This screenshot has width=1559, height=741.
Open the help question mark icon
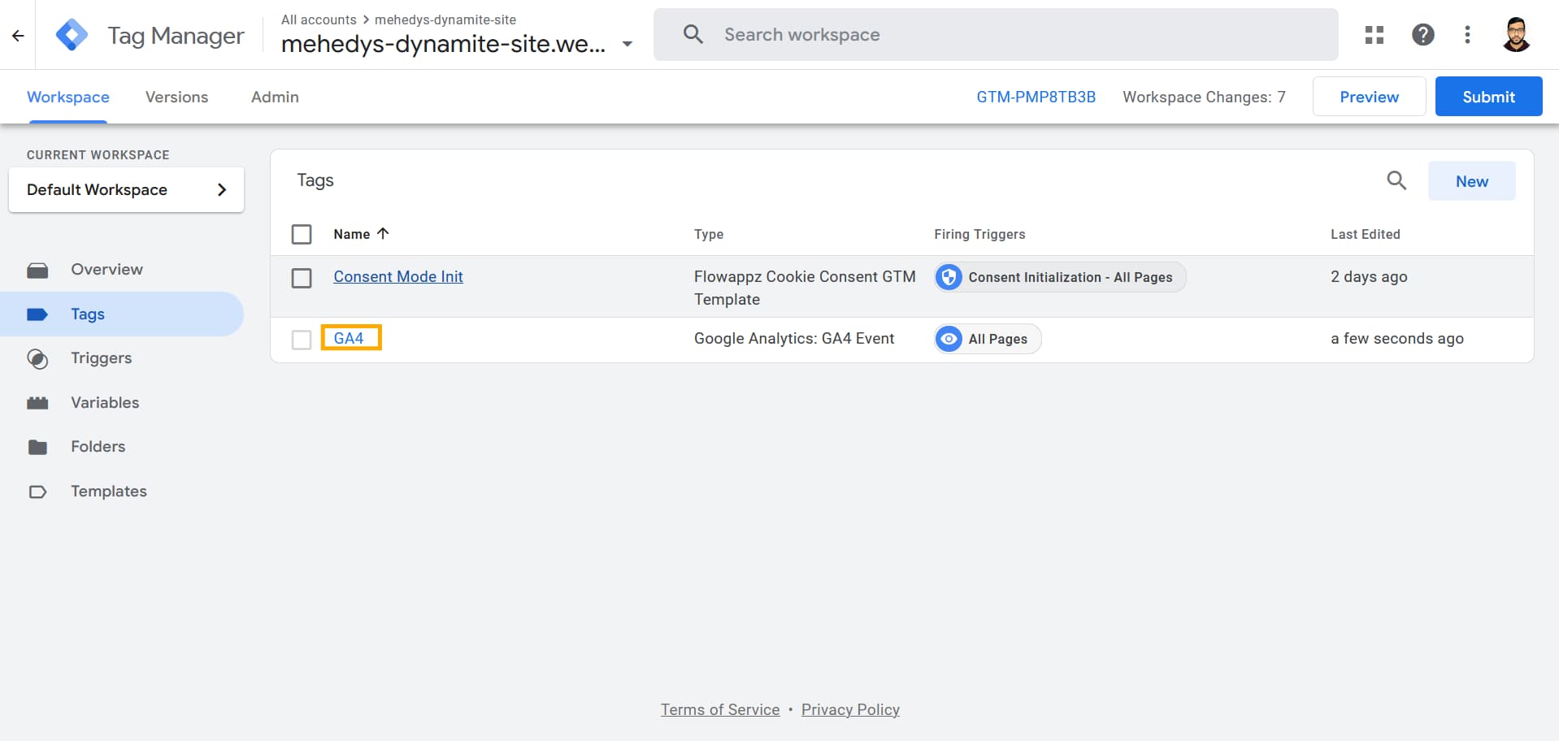[x=1422, y=35]
